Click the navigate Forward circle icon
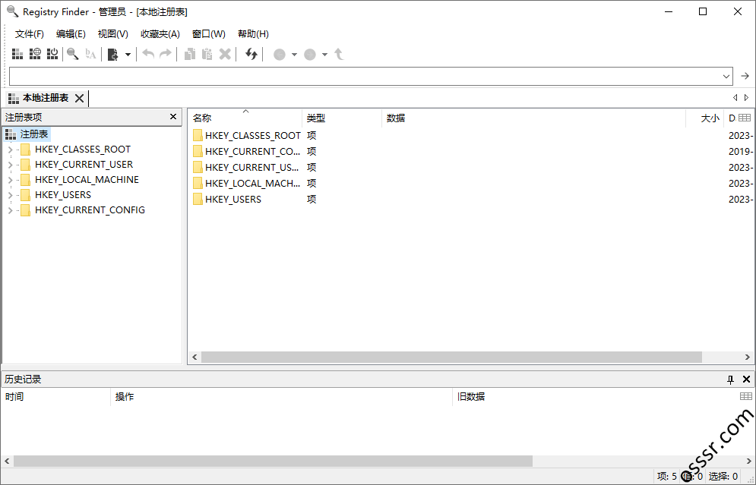Viewport: 756px width, 485px height. tap(310, 55)
